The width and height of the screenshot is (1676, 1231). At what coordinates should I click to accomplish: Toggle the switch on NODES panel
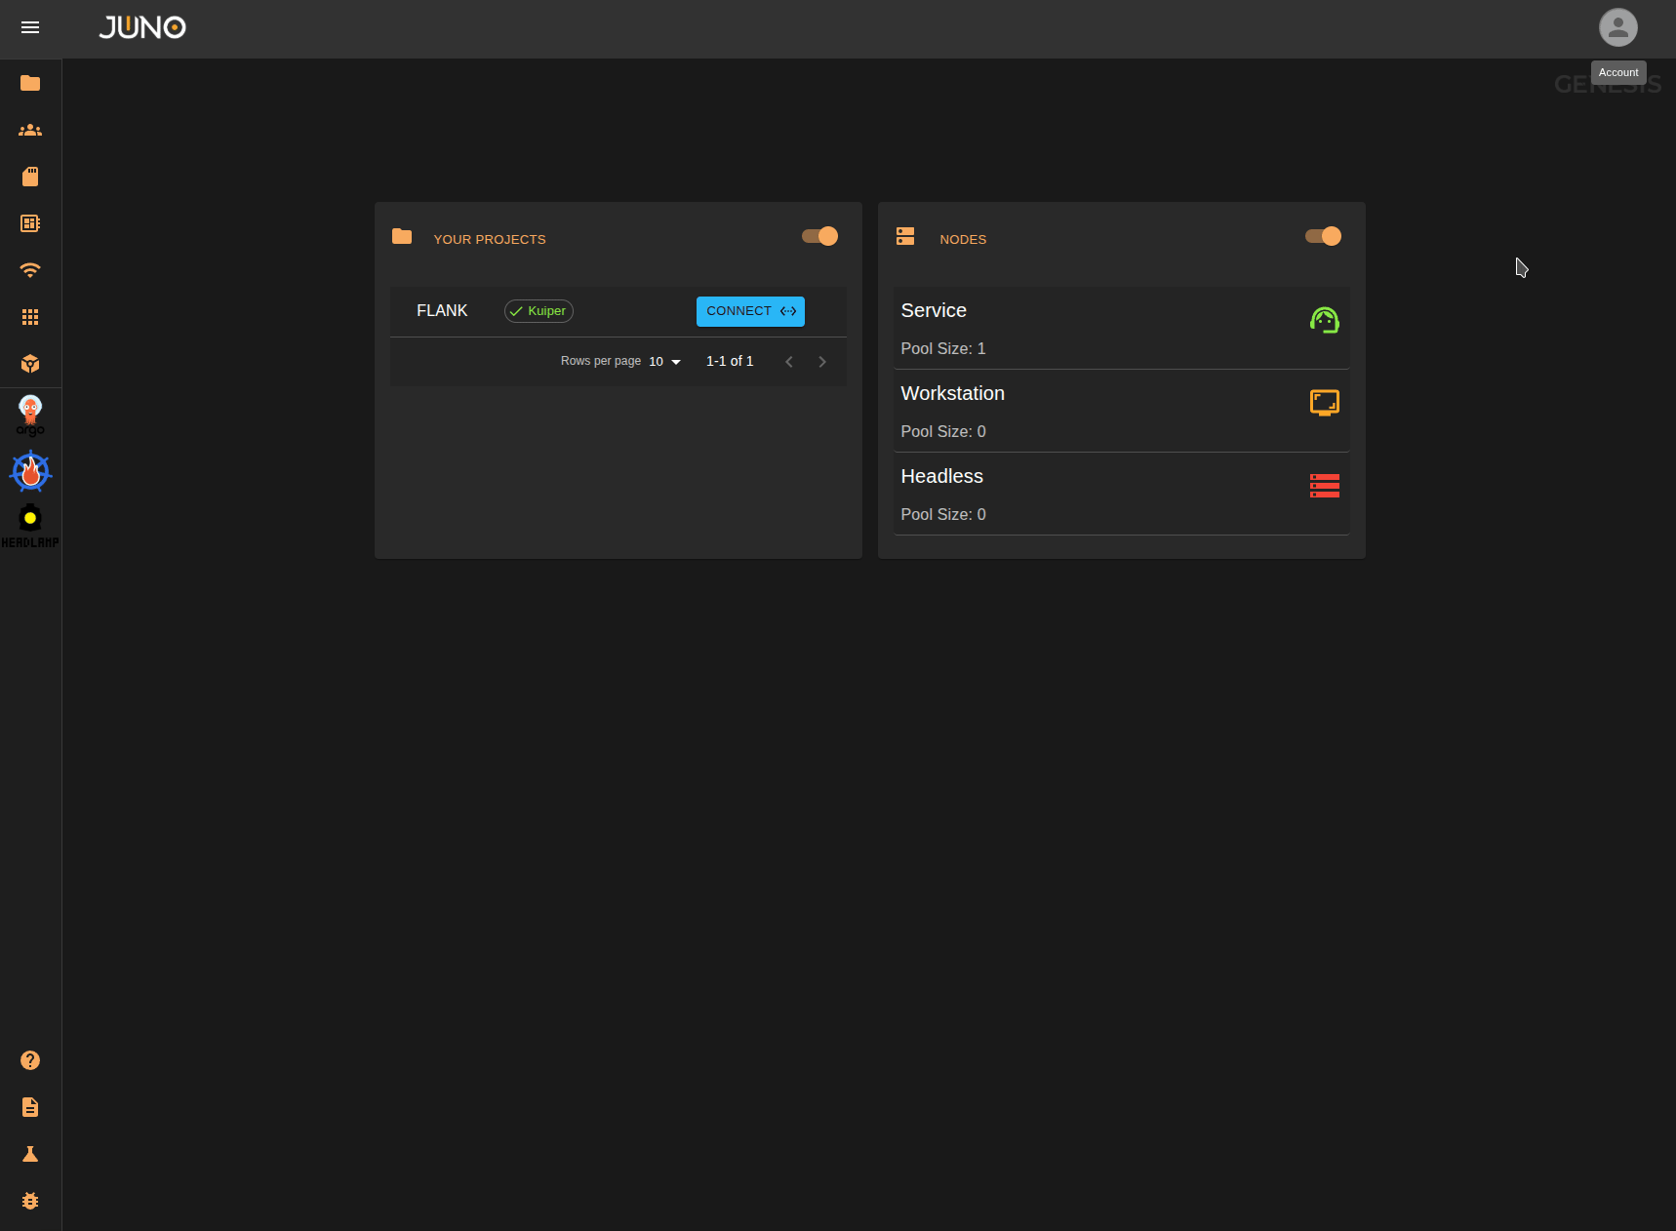1323,236
